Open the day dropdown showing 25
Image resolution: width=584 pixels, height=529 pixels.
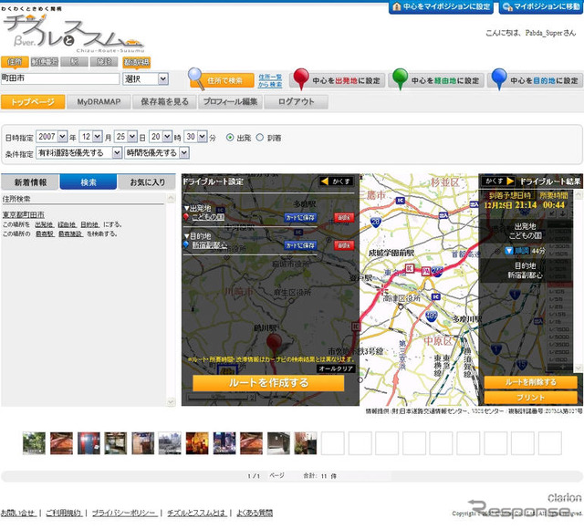click(x=126, y=137)
